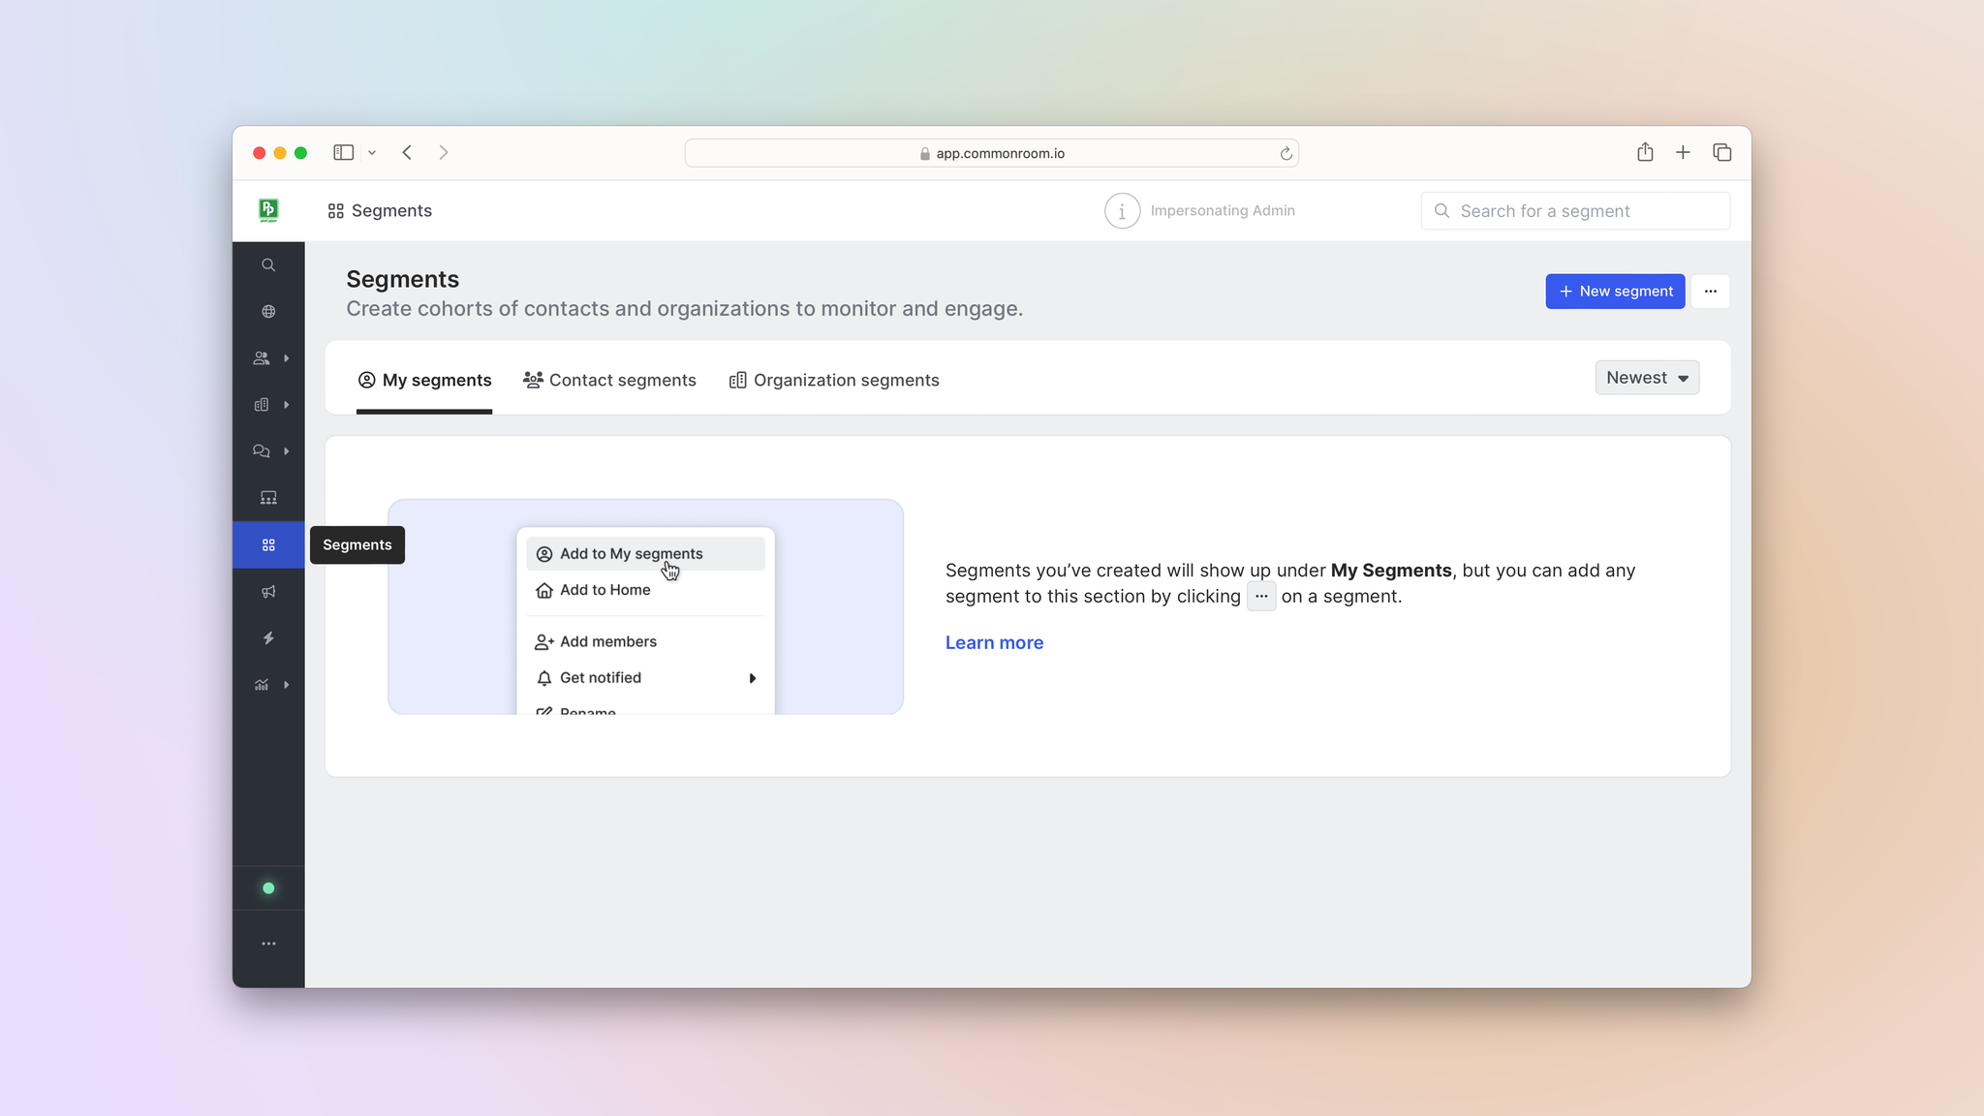
Task: Click the browser address bar
Action: tap(991, 153)
